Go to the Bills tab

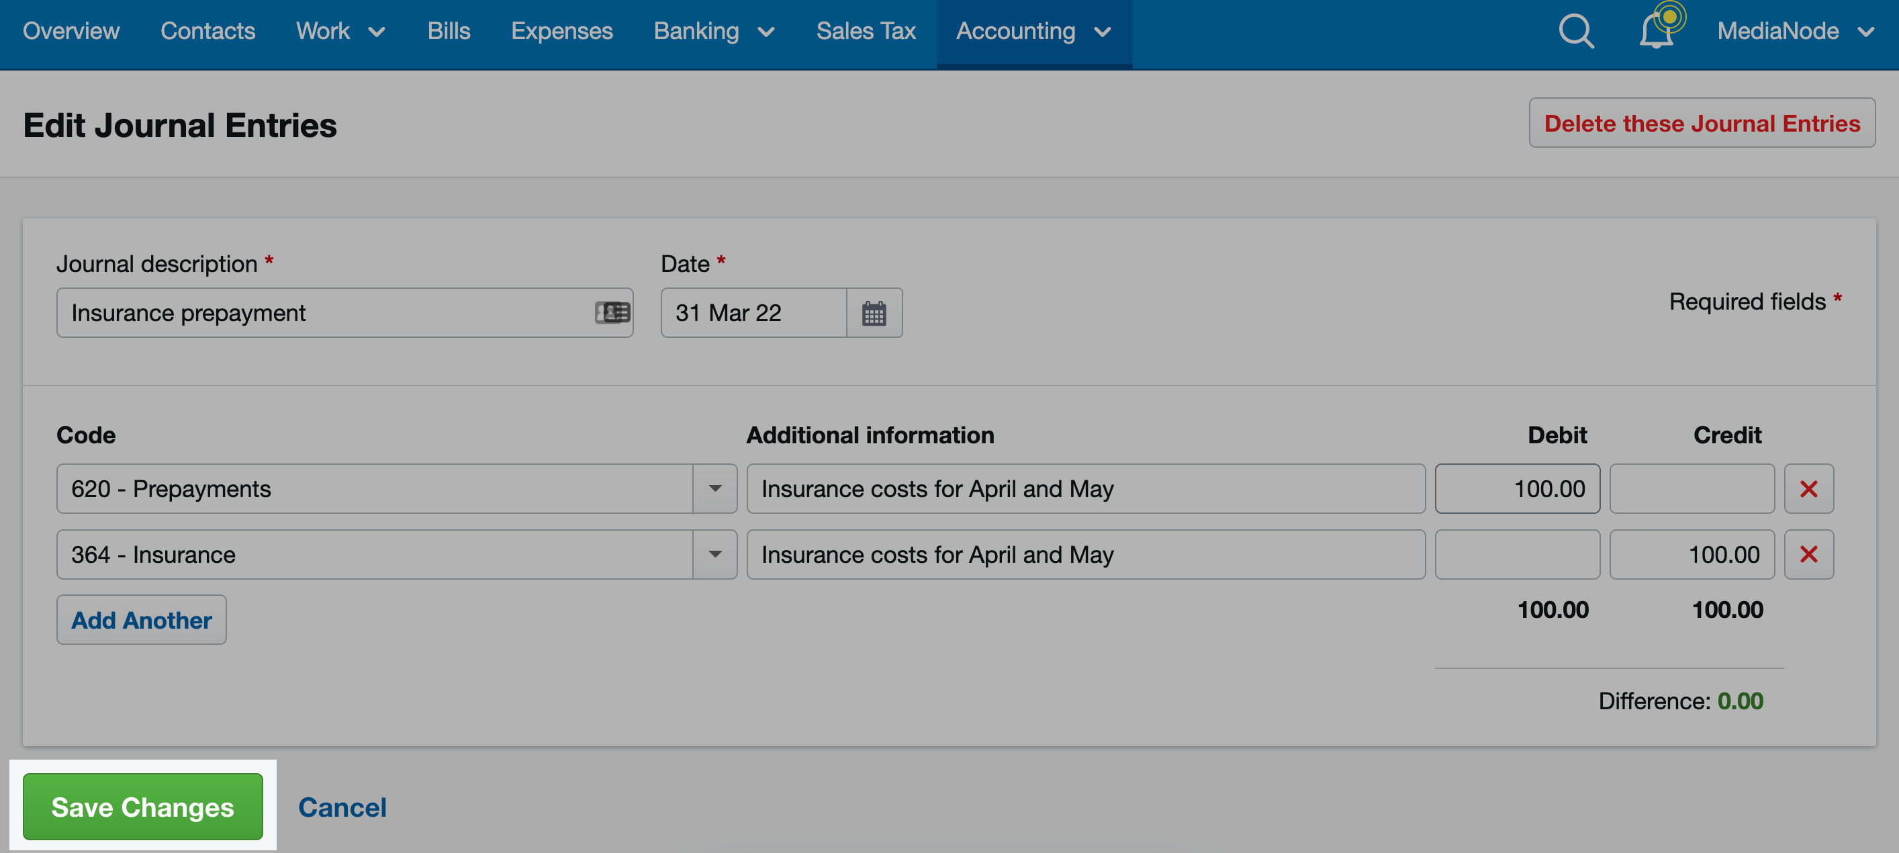448,31
